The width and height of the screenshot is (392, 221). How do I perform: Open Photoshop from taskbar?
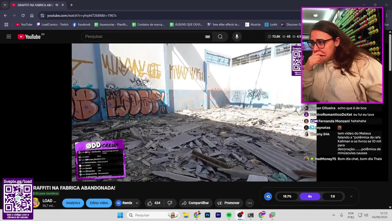pyautogui.click(x=207, y=215)
